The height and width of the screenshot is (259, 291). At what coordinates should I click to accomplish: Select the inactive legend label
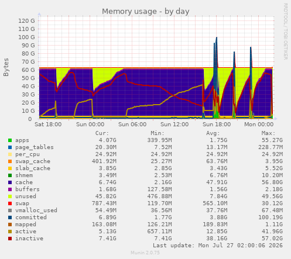pyautogui.click(x=29, y=239)
